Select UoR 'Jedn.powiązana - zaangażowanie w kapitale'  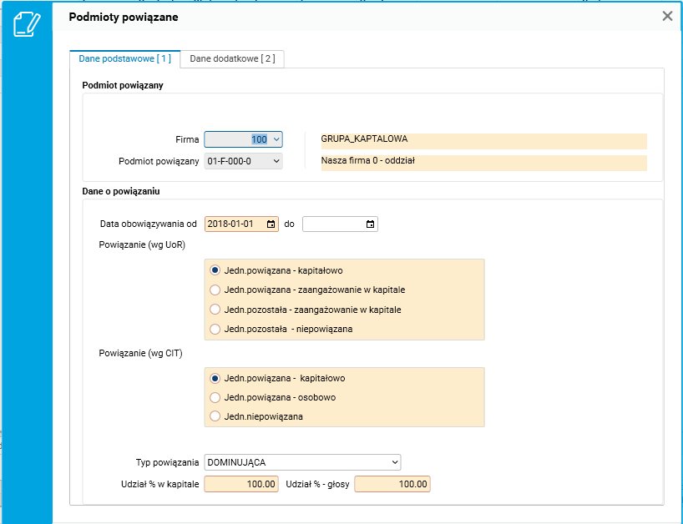[x=215, y=290]
